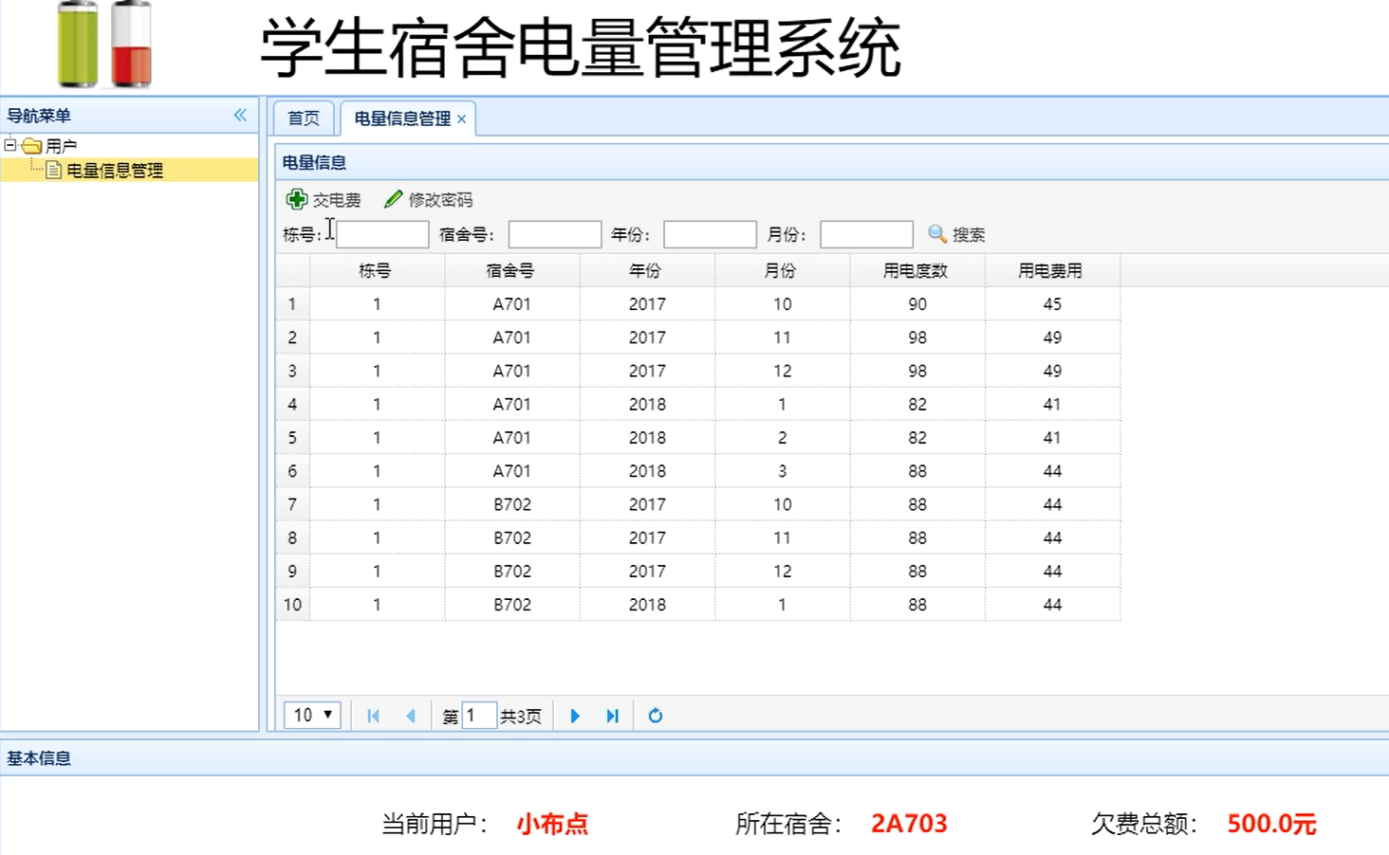1389x855 pixels.
Task: Click the pencil 修改密码 icon
Action: pyautogui.click(x=393, y=199)
